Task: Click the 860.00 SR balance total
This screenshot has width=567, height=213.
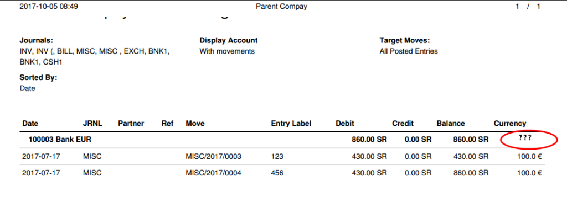Action: (x=471, y=140)
